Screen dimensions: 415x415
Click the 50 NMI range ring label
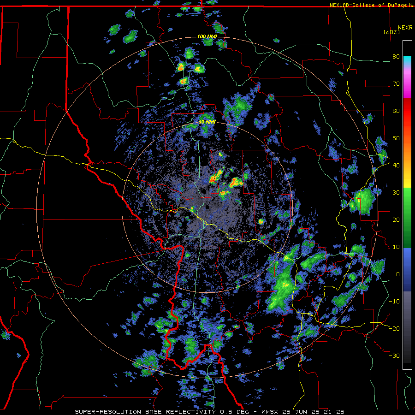[x=207, y=122]
